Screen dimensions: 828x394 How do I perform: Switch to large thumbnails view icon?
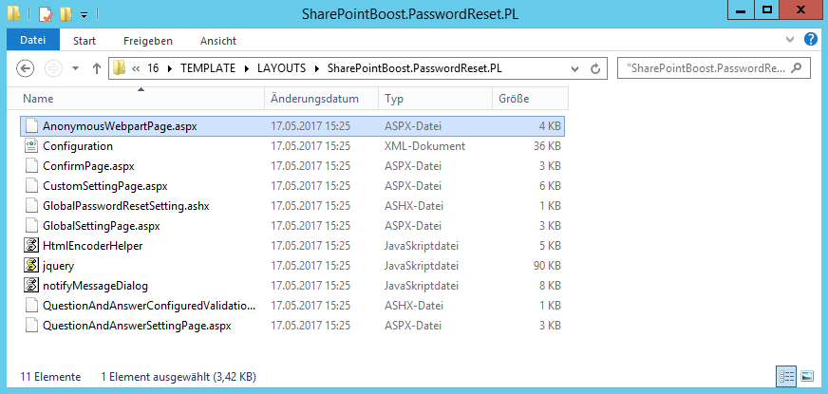(806, 376)
